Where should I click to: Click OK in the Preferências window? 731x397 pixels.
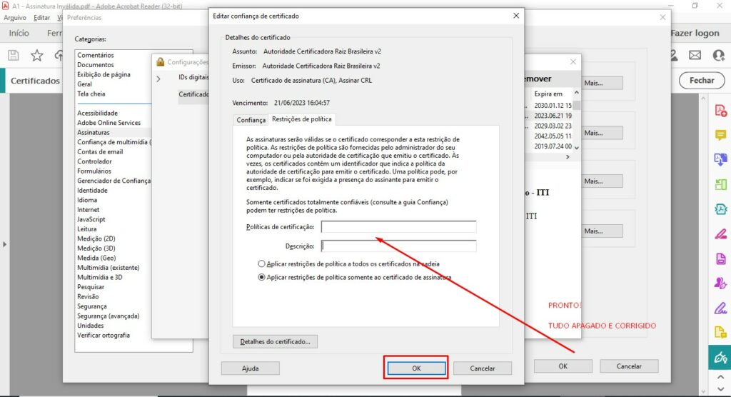coord(563,366)
